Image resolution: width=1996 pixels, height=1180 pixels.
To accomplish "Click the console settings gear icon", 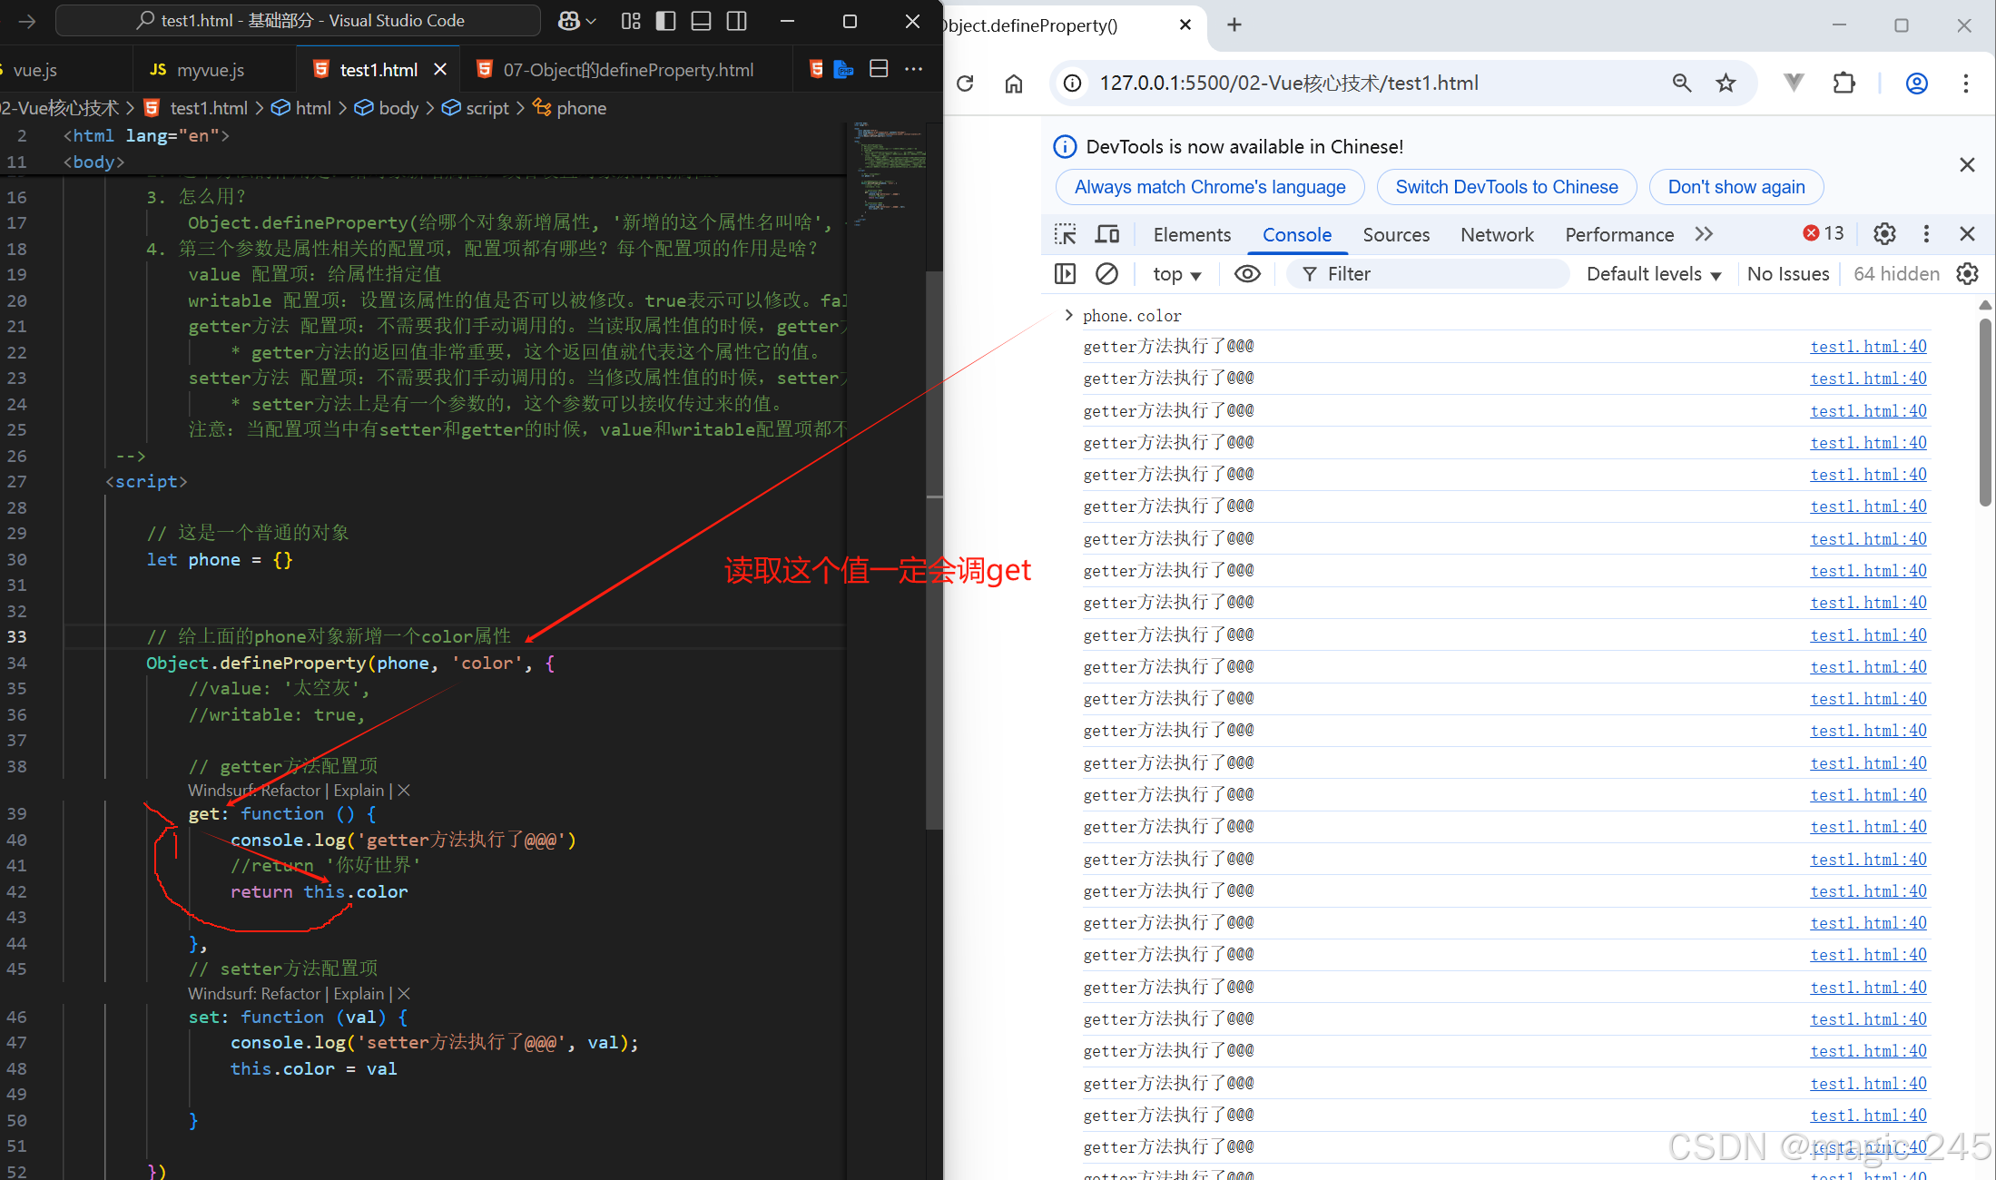I will click(x=1967, y=273).
